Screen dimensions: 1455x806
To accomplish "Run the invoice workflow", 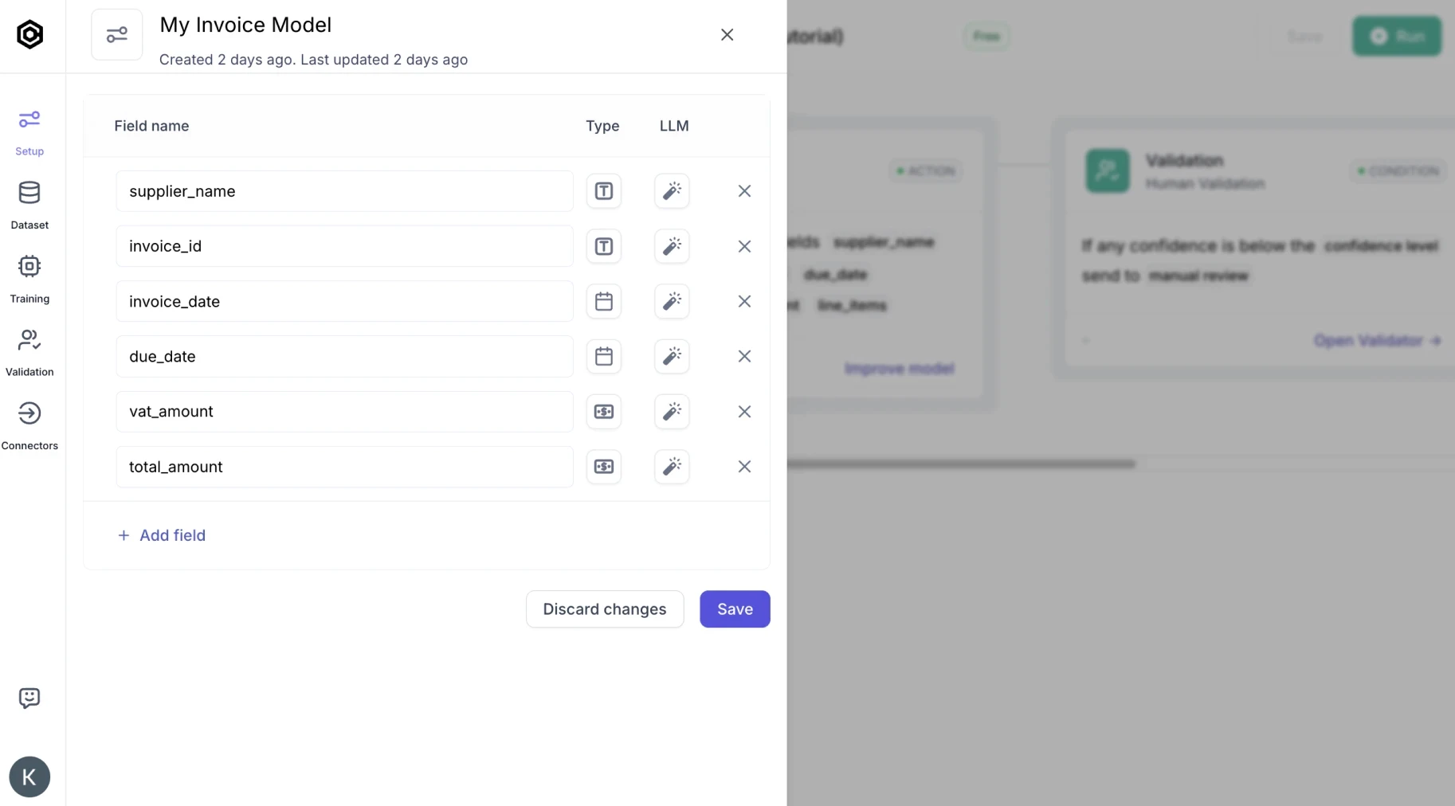I will tap(1397, 36).
